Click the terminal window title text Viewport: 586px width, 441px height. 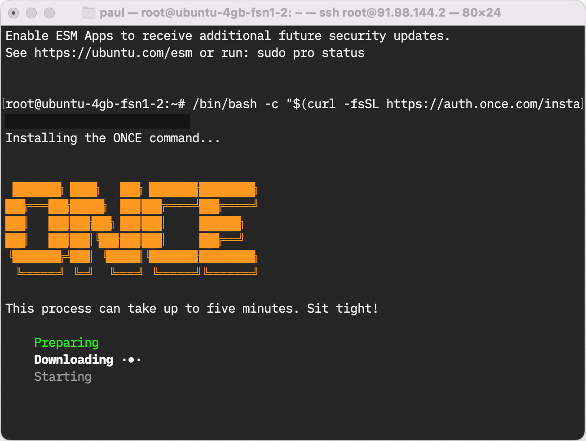point(300,13)
